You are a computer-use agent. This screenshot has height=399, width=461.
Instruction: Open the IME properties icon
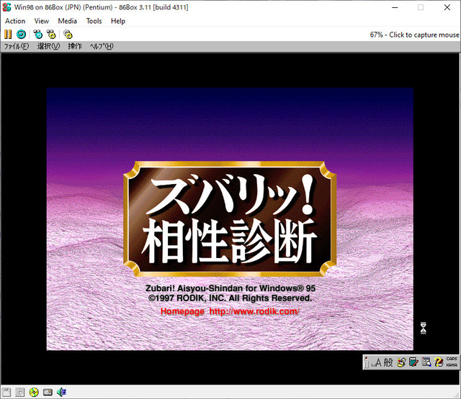(426, 362)
